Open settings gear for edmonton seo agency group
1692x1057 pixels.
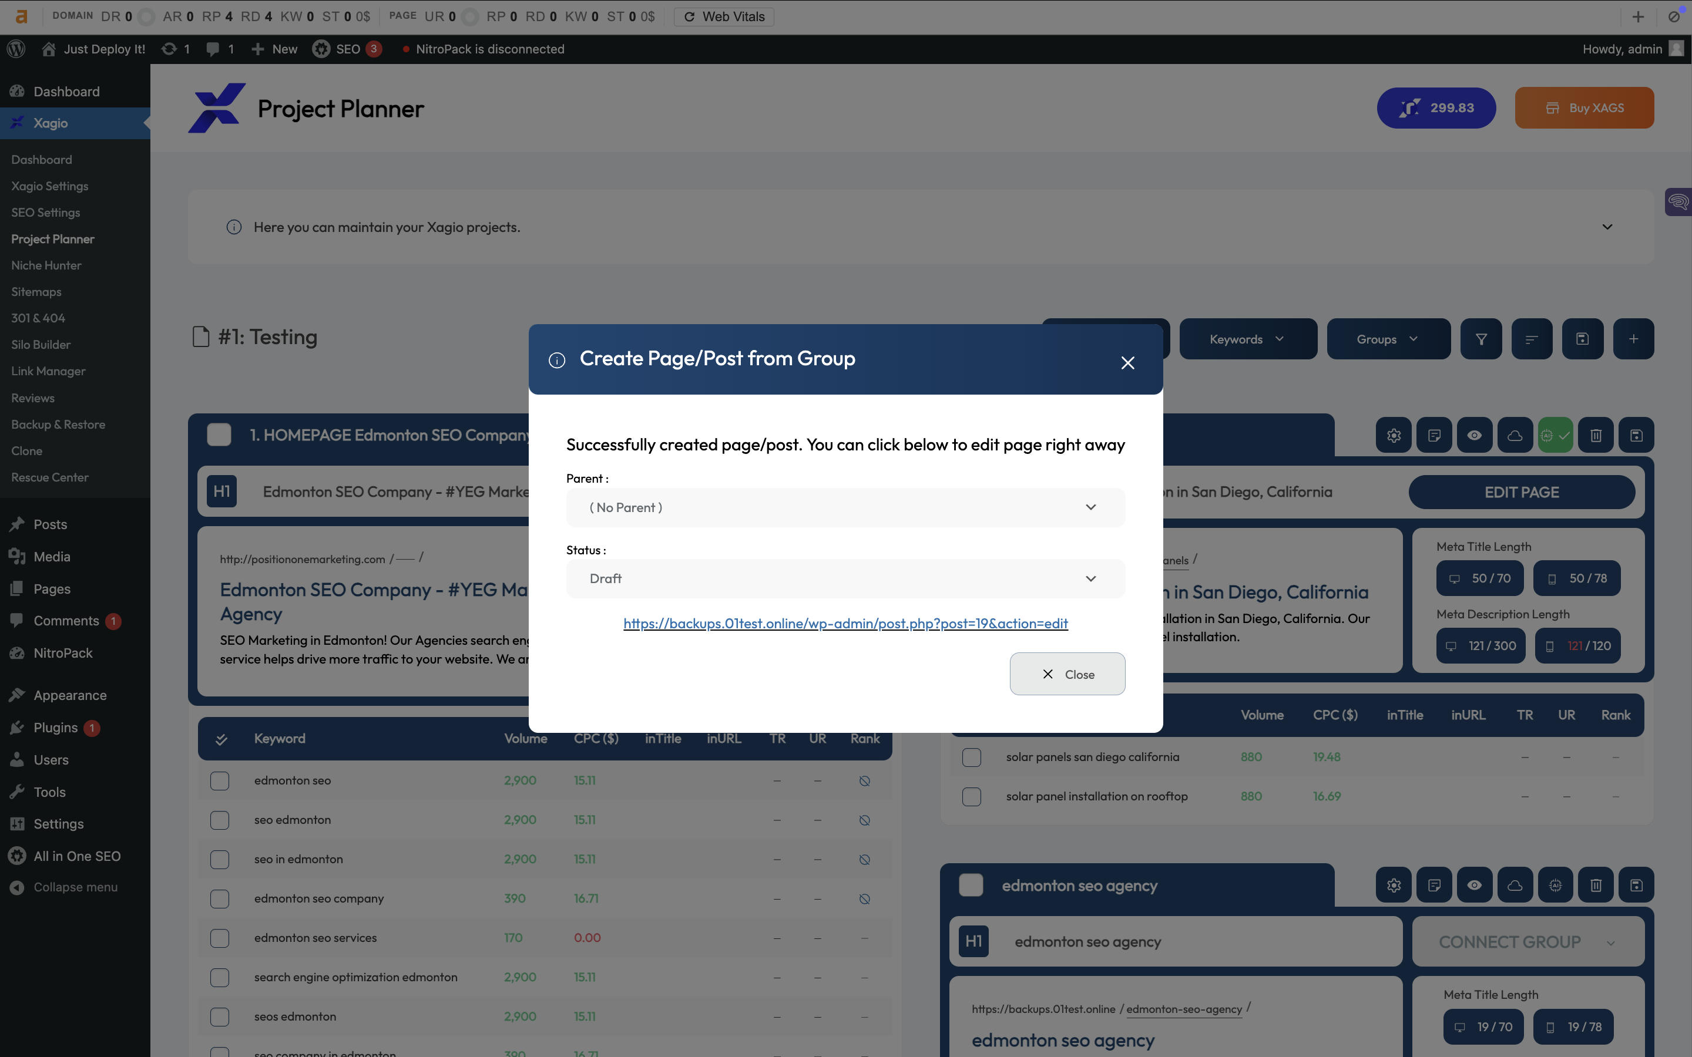(1394, 885)
